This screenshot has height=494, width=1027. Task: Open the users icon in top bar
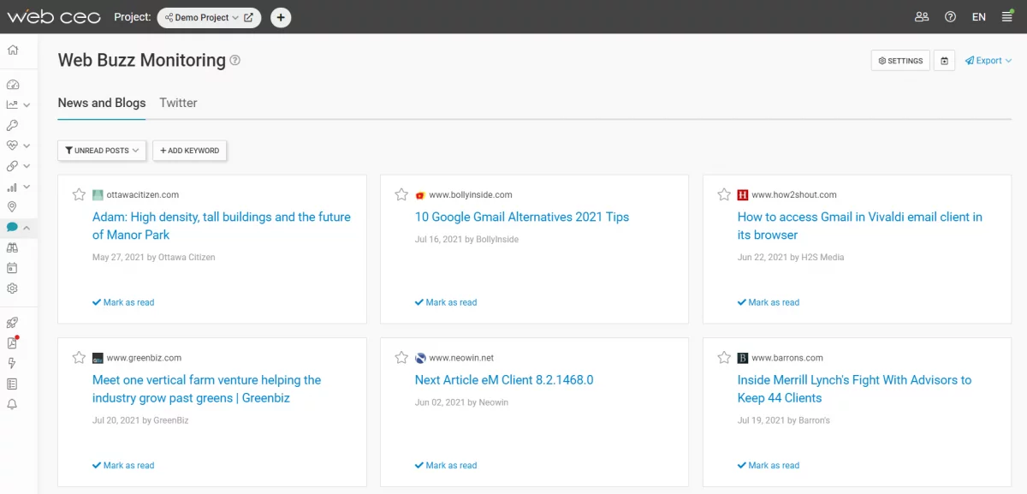(x=922, y=17)
